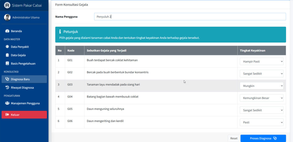Expand confidence dropdown for G02 symptom

262,74
